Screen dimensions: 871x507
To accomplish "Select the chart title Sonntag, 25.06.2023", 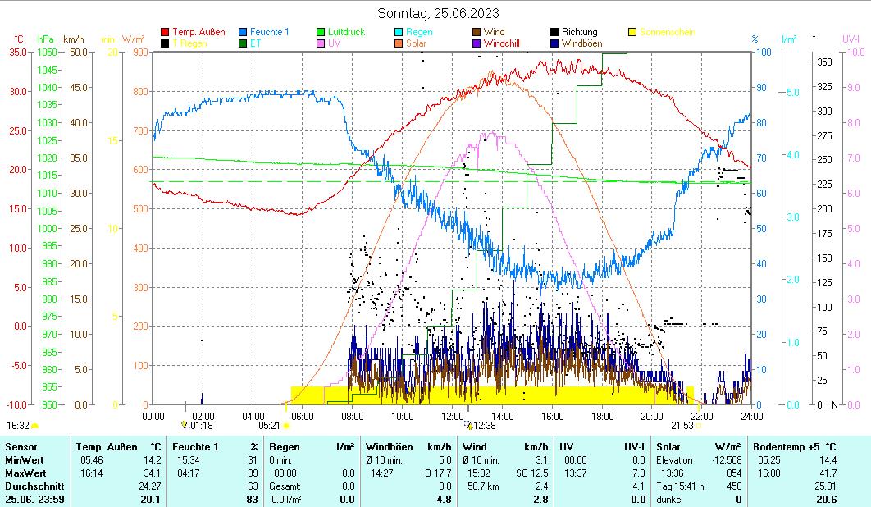I will pyautogui.click(x=438, y=13).
